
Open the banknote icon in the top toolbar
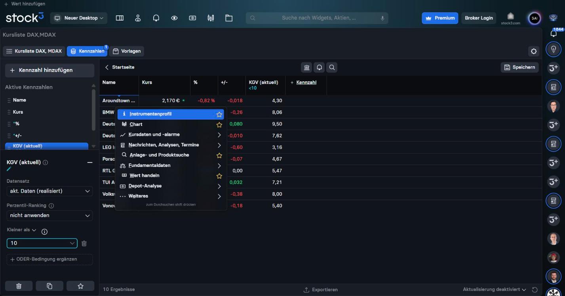(192, 18)
